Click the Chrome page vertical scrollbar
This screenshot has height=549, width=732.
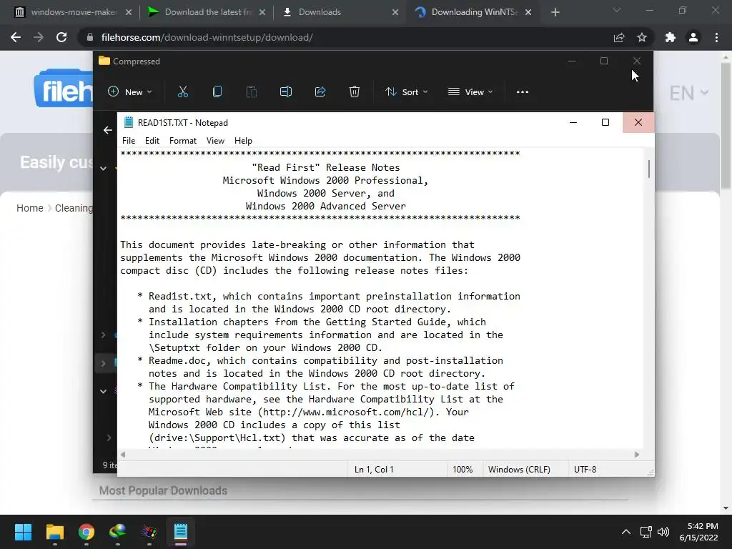(x=726, y=126)
